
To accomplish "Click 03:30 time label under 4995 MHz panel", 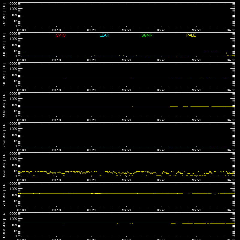I will tap(126, 180).
